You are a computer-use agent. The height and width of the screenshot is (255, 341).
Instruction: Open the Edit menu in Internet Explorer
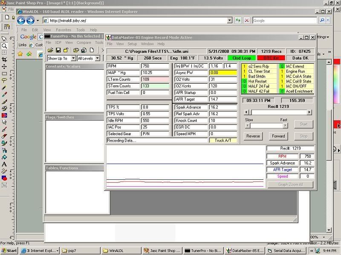pos(35,30)
